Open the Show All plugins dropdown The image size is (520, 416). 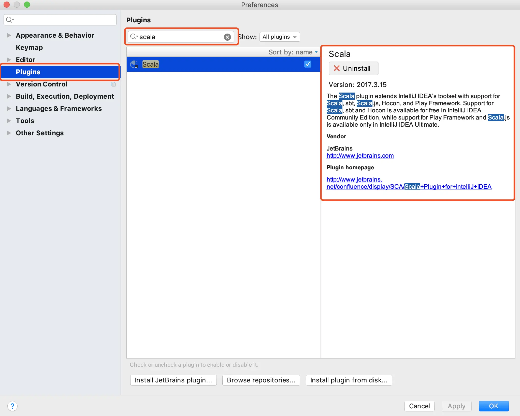pyautogui.click(x=280, y=37)
